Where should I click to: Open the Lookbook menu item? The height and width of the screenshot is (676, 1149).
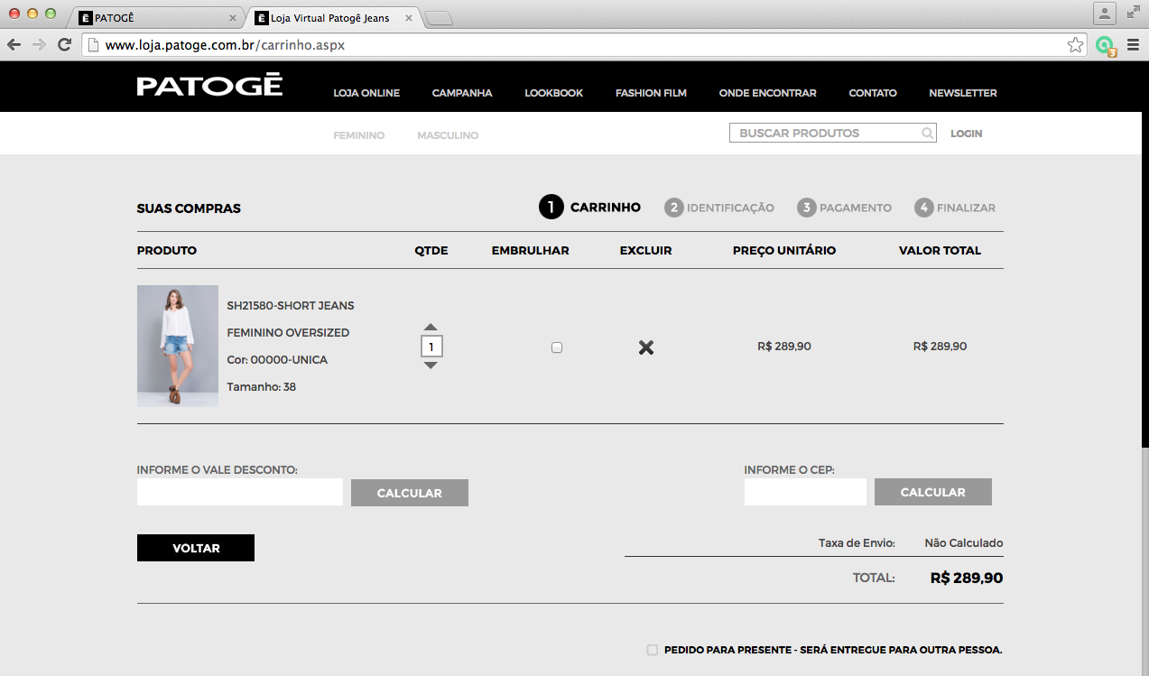pos(554,93)
